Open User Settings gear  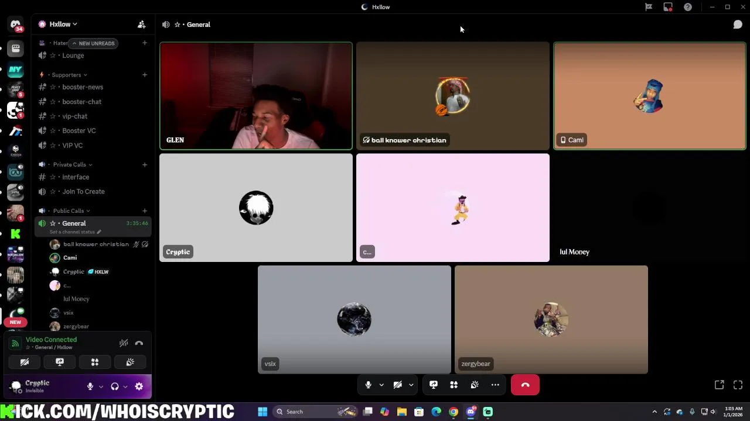point(139,387)
